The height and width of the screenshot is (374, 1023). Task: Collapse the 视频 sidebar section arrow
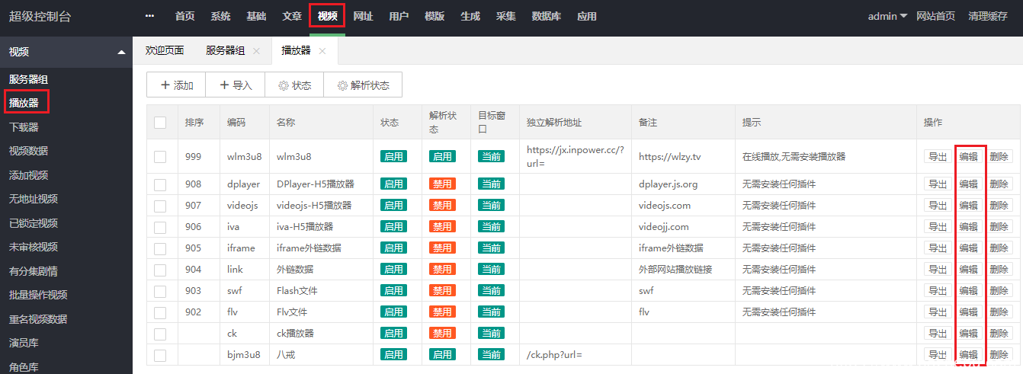[x=121, y=52]
